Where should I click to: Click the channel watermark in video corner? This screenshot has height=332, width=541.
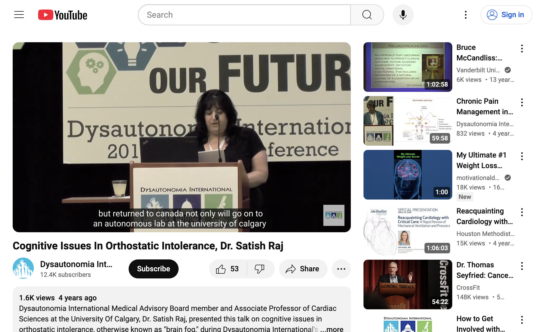pos(334,215)
